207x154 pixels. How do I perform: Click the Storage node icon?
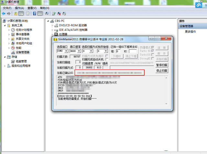(9, 57)
